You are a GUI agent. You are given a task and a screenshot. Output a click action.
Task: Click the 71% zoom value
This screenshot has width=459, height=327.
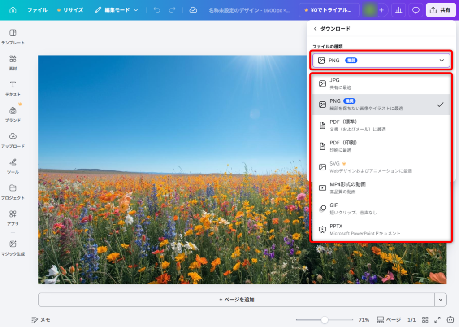click(364, 320)
